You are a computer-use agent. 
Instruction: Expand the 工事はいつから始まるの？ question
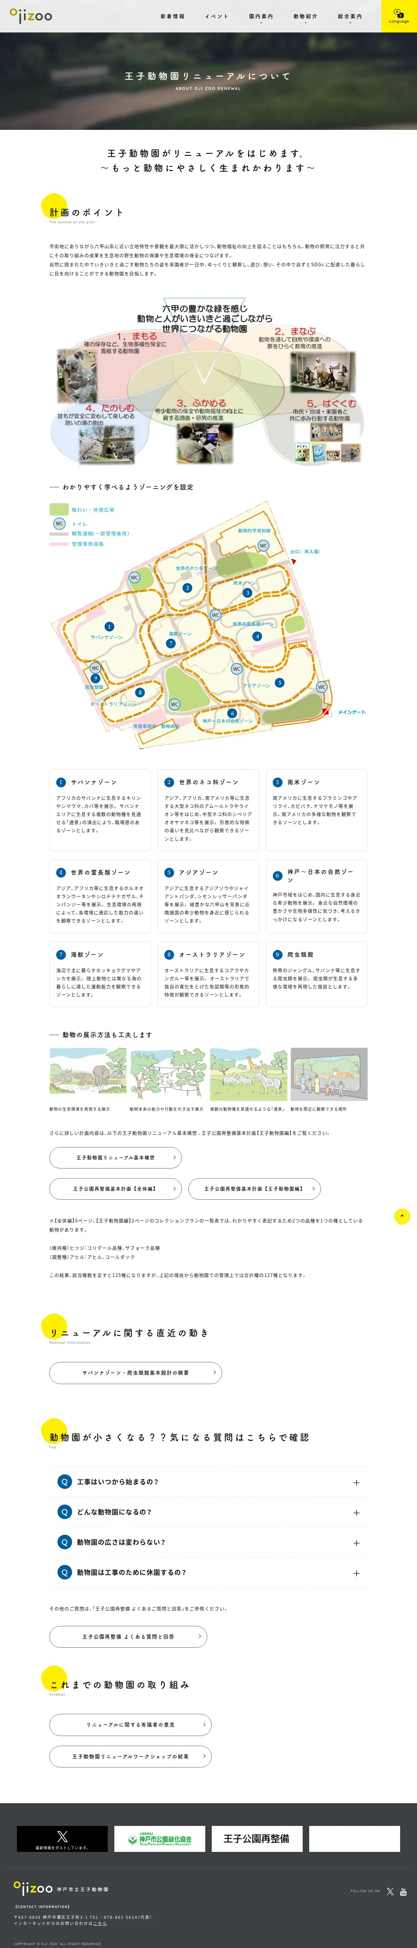(x=208, y=1482)
